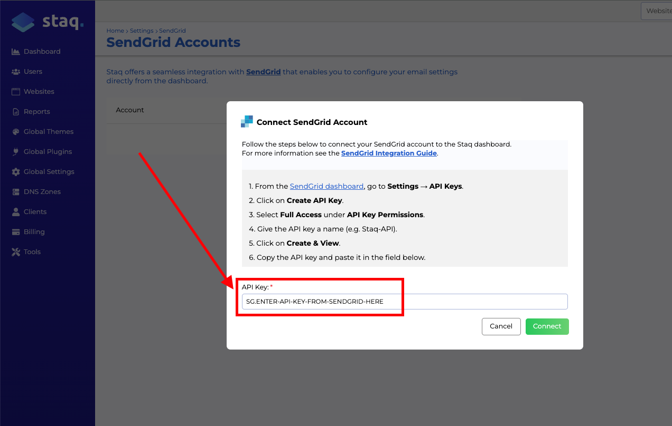Click the Tools wrench icon

click(16, 252)
